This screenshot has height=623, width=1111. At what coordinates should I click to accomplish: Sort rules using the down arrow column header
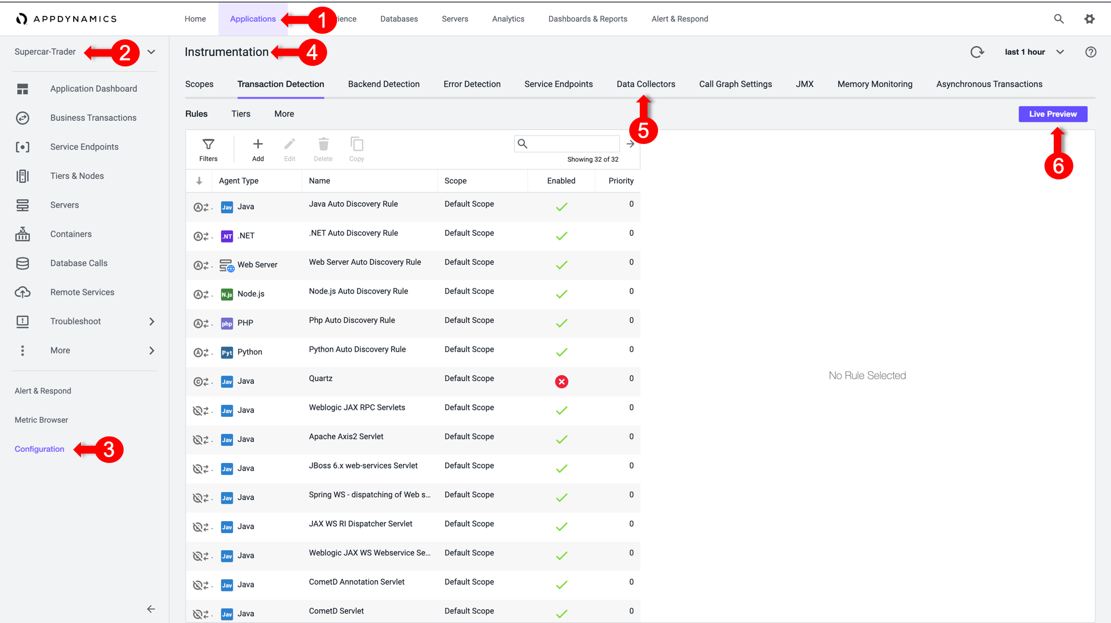tap(199, 181)
